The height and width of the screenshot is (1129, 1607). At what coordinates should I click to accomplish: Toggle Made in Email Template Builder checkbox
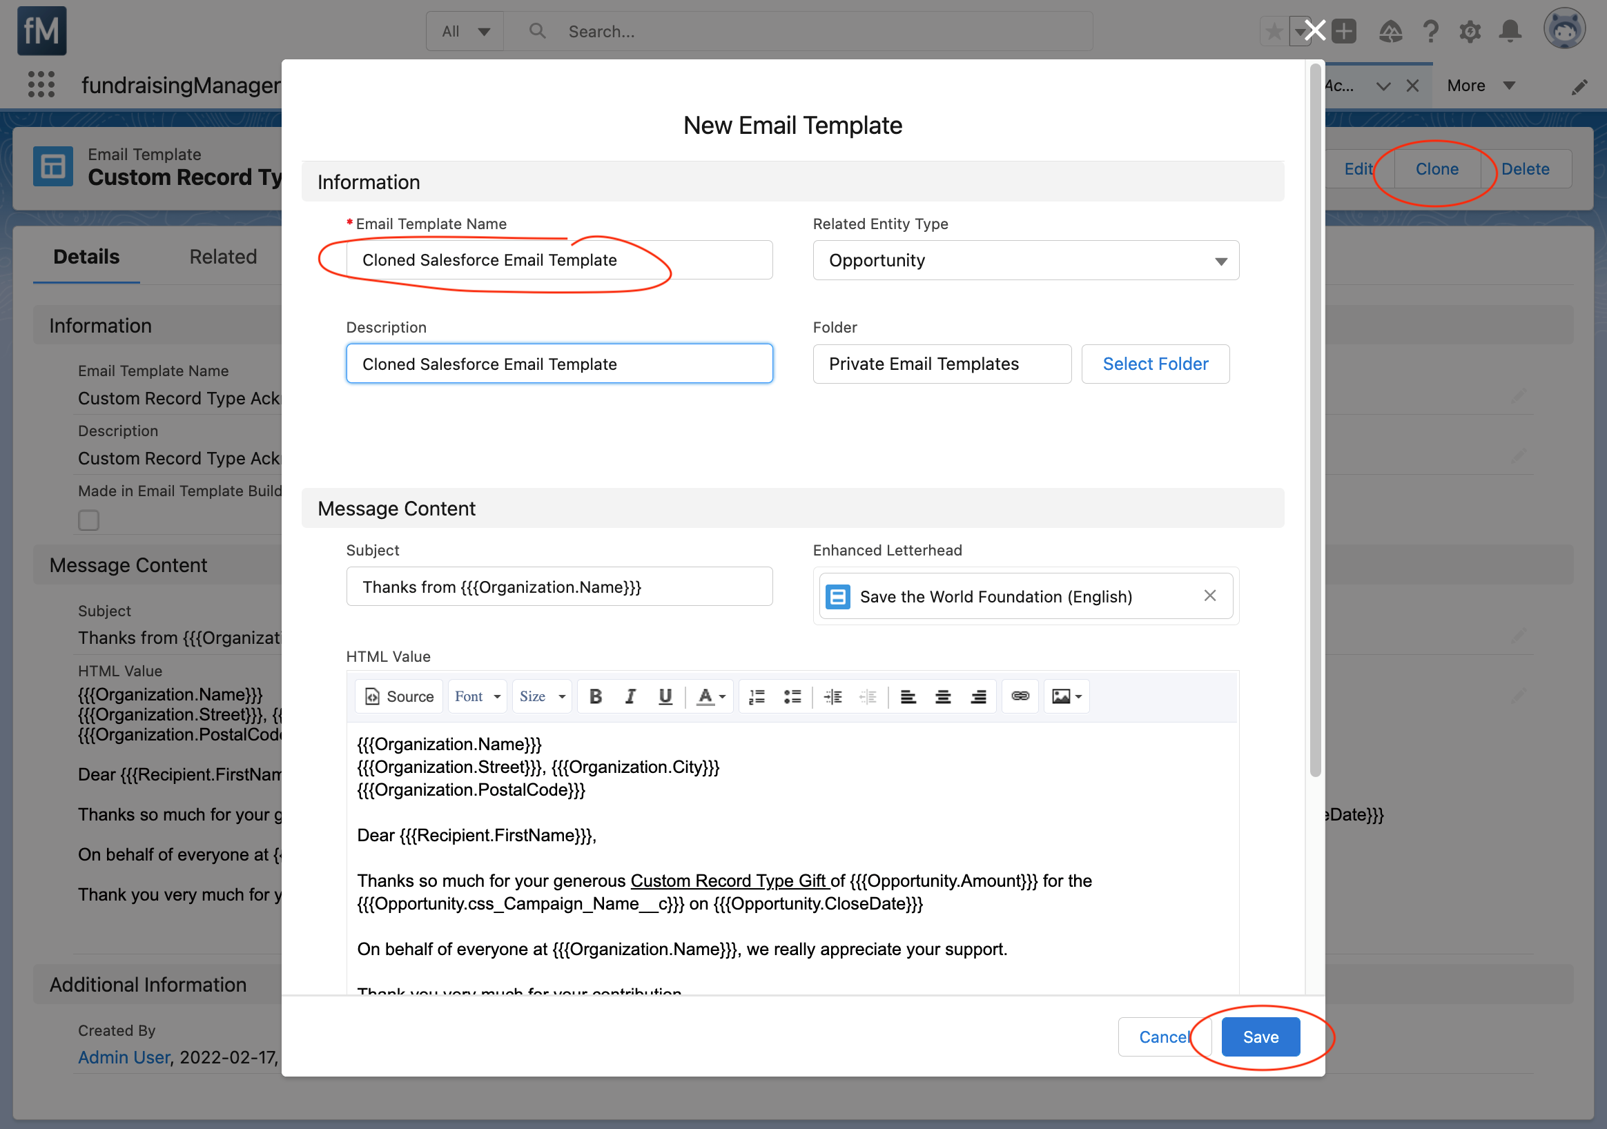pos(89,520)
